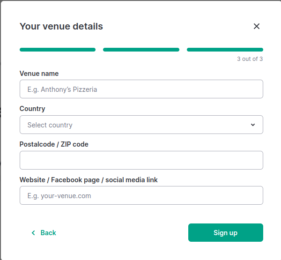281x260 pixels.
Task: Click the first green progress step bar
Action: pyautogui.click(x=58, y=50)
